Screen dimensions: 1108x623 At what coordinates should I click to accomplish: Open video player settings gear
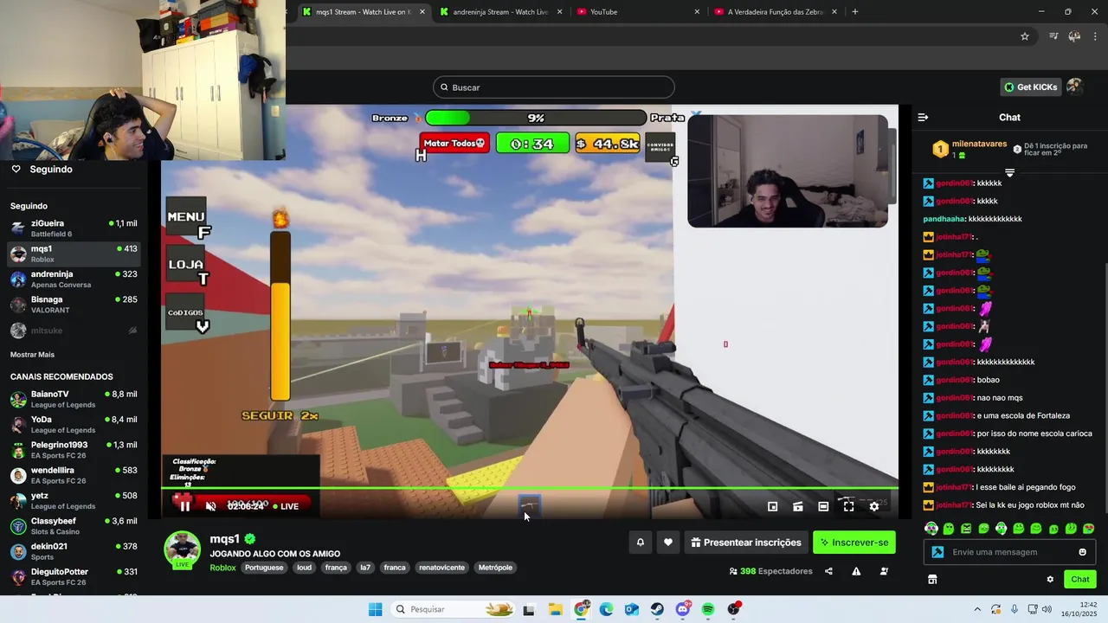tap(874, 506)
